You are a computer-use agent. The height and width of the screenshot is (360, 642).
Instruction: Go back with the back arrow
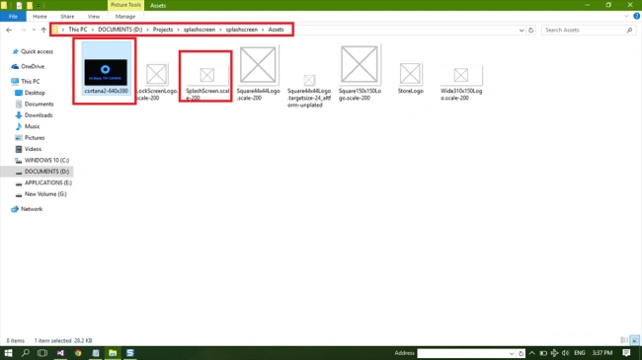point(9,30)
